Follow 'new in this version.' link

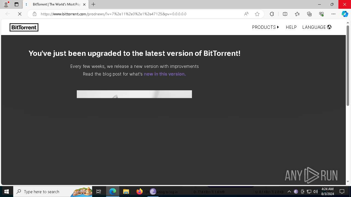[x=165, y=74]
